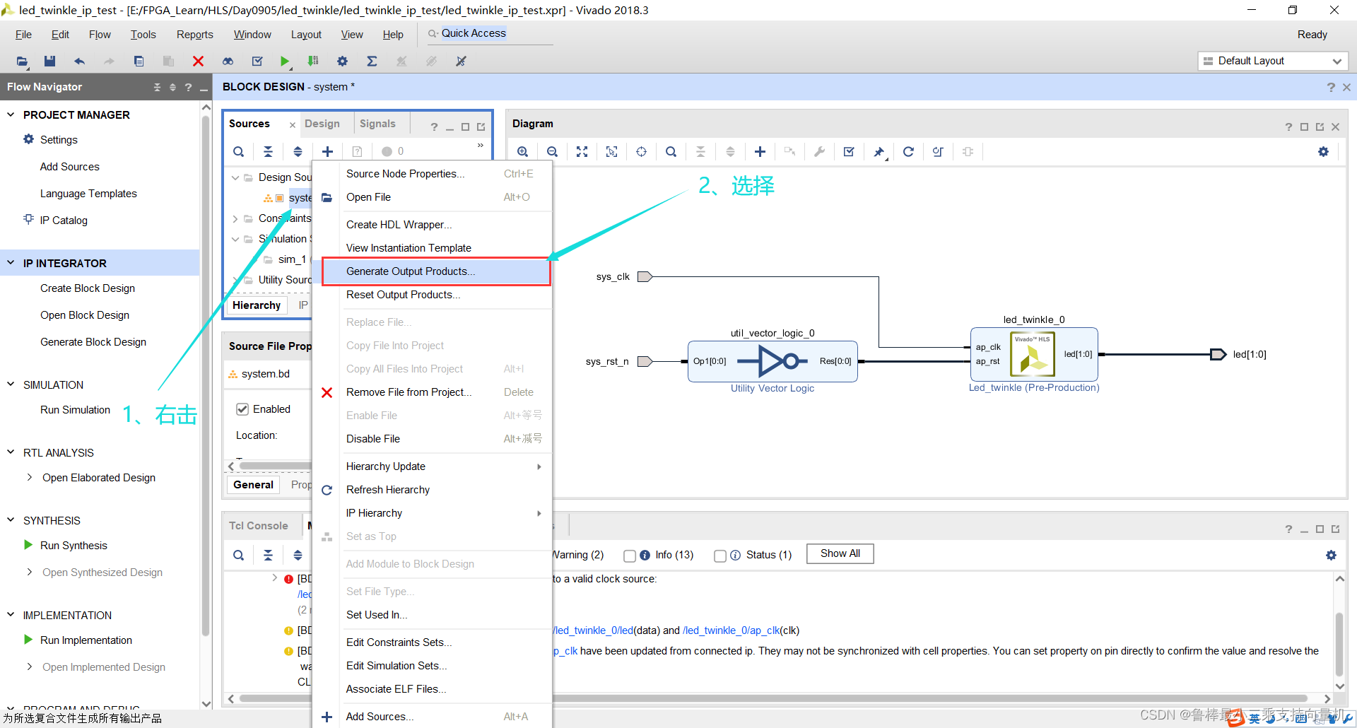This screenshot has width=1357, height=728.
Task: Click the Quick Access search field
Action: pyautogui.click(x=490, y=34)
